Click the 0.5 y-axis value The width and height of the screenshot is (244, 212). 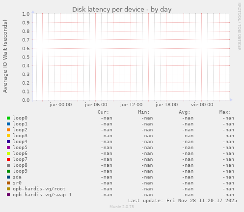(x=26, y=57)
